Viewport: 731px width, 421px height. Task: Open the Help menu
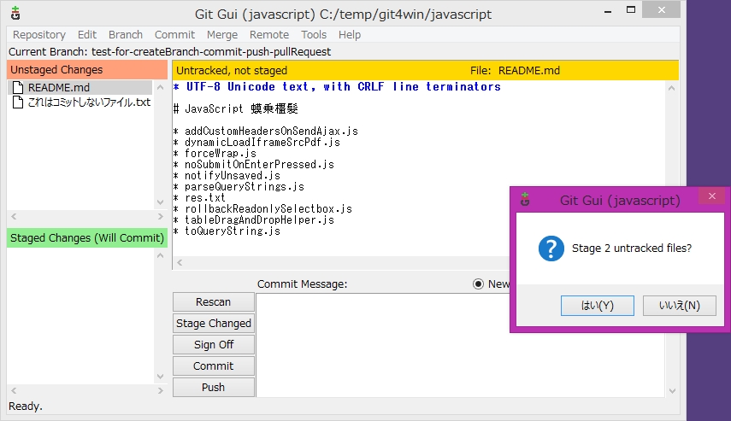[x=350, y=35]
